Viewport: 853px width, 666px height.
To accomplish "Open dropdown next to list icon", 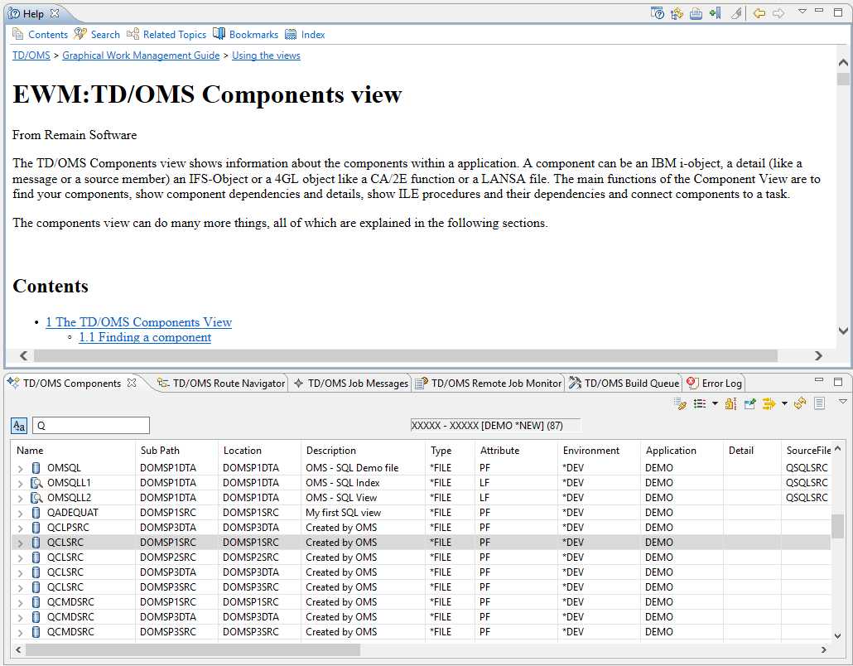I will point(715,403).
